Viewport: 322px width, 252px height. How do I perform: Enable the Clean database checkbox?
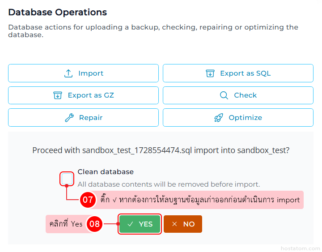click(x=67, y=179)
